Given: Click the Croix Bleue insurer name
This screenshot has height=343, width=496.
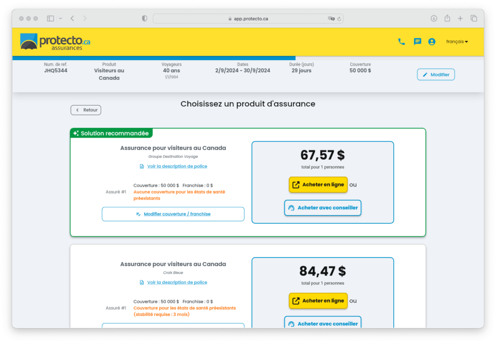Looking at the screenshot, I should pyautogui.click(x=173, y=273).
